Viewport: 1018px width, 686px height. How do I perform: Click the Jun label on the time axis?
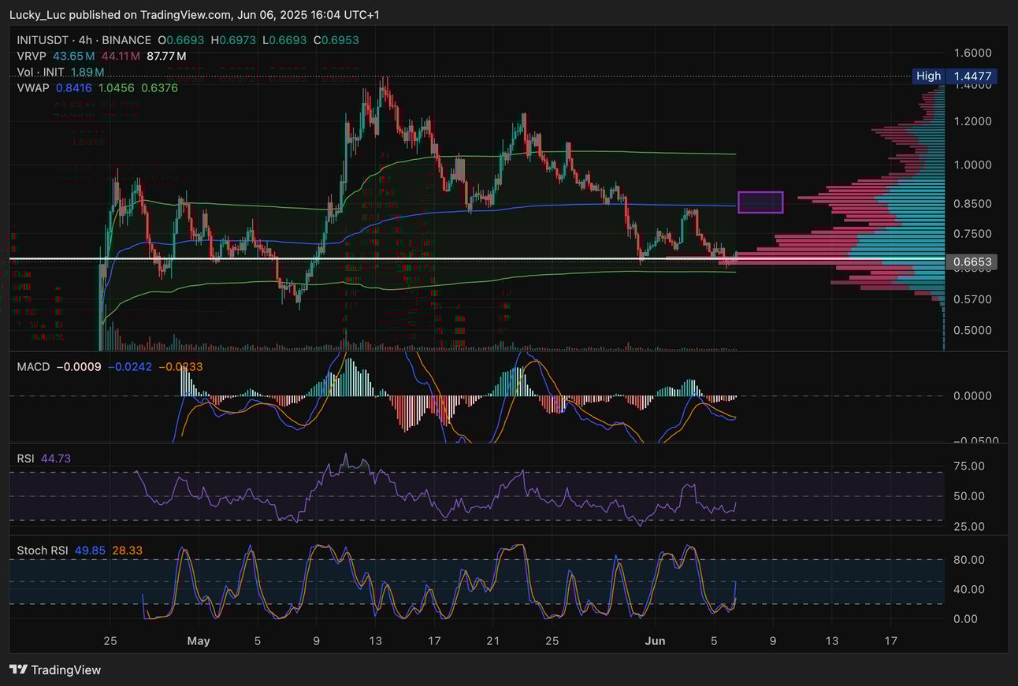[x=655, y=641]
